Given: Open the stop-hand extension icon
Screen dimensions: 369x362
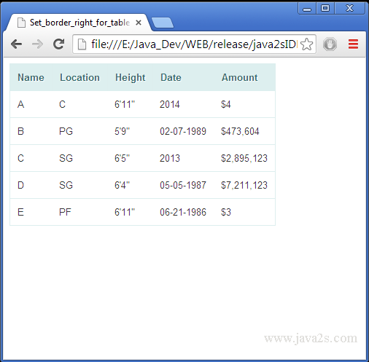Looking at the screenshot, I should [x=330, y=44].
